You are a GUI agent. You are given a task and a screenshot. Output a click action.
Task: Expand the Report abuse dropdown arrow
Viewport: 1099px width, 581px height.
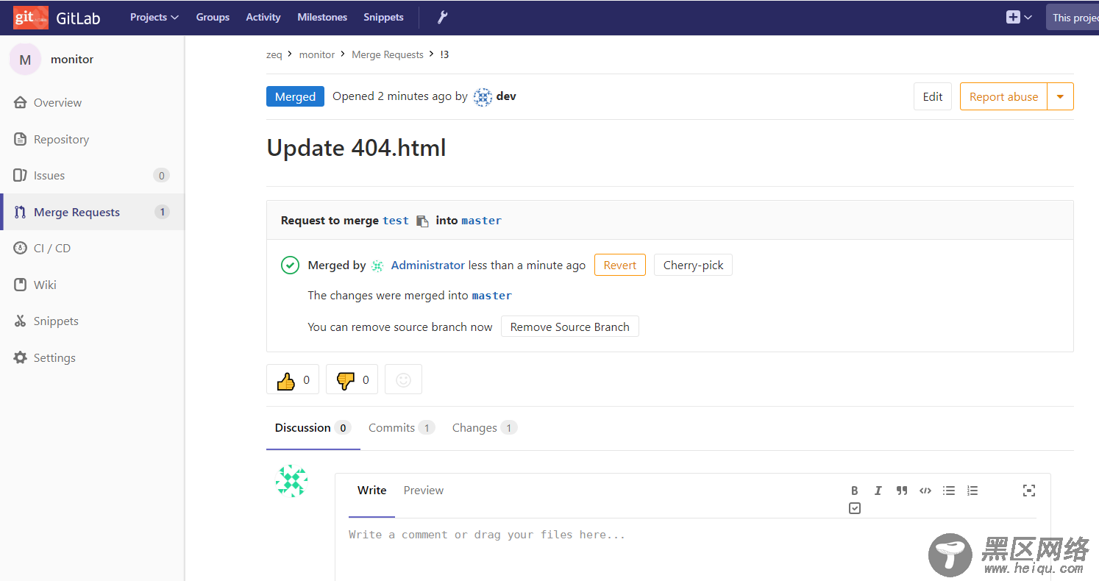pyautogui.click(x=1060, y=96)
